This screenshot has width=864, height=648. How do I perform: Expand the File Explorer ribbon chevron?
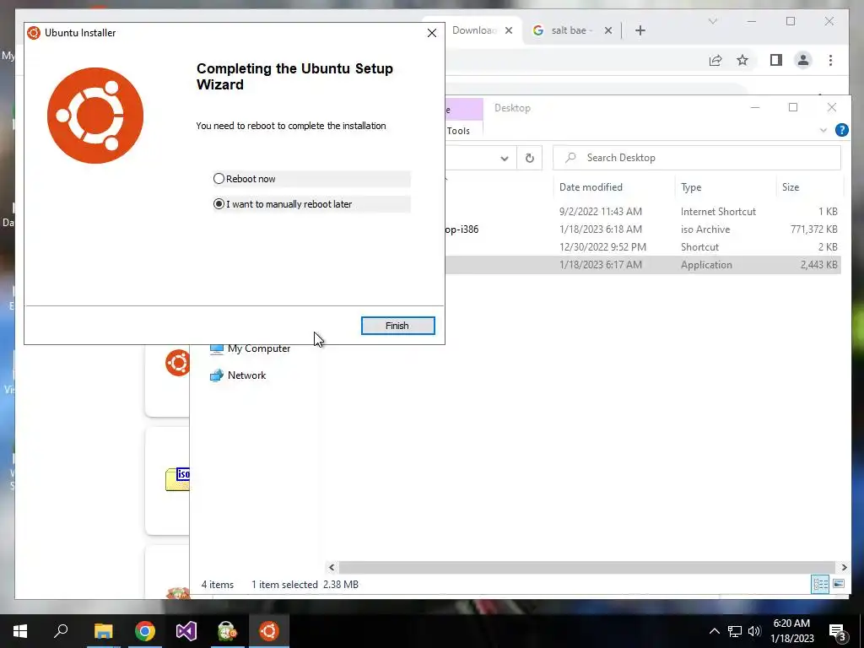[x=823, y=130]
